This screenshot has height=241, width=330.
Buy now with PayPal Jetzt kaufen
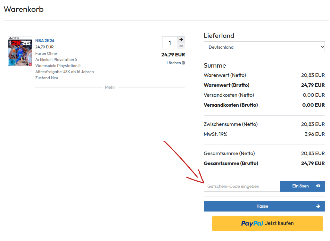267,223
